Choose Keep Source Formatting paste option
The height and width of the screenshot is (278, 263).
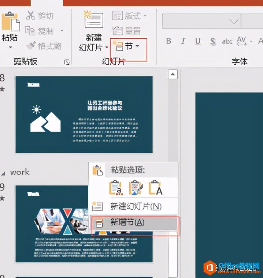click(x=136, y=188)
